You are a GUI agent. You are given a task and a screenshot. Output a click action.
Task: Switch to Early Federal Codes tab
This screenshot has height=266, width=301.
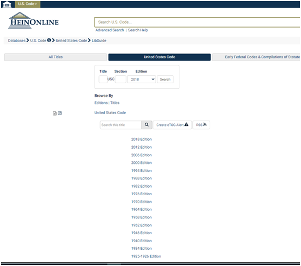click(256, 57)
